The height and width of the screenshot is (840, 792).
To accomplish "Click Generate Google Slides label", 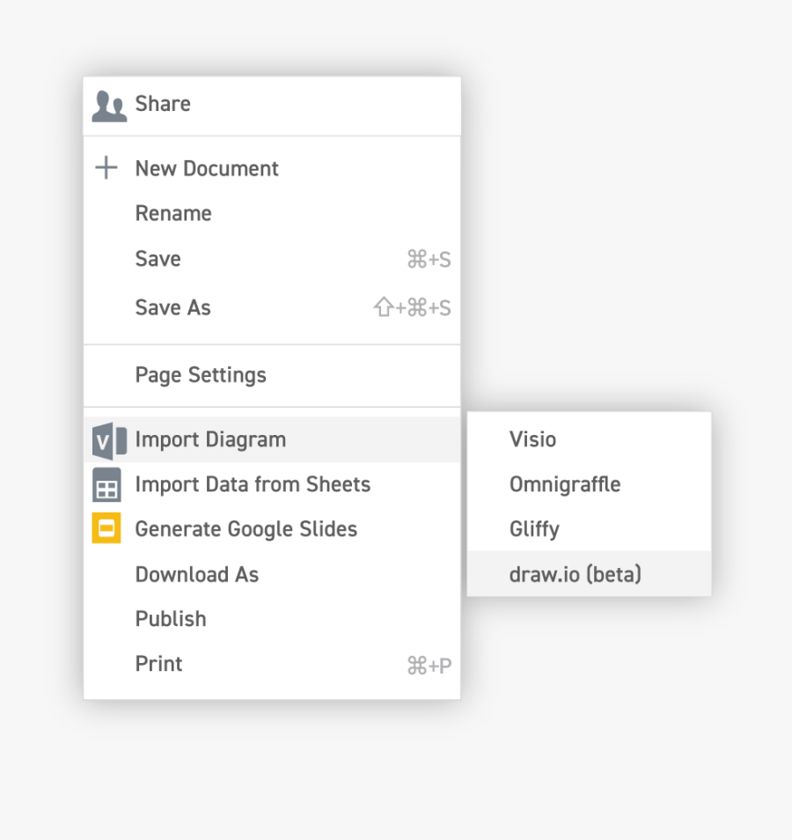I will (246, 529).
